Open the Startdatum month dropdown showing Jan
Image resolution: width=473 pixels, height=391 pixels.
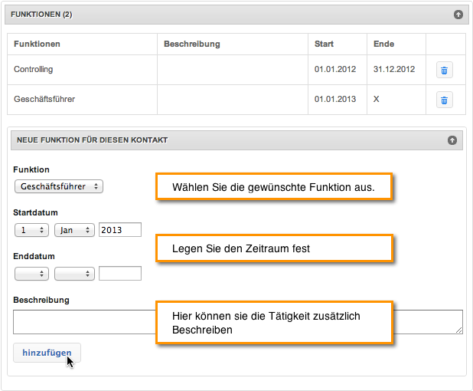coord(74,230)
